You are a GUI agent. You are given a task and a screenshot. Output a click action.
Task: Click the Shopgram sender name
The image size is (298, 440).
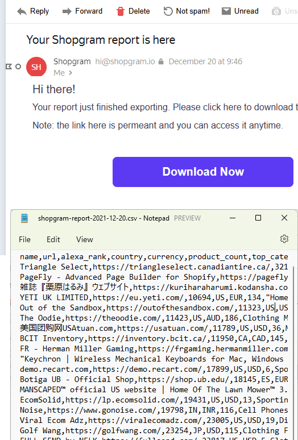pos(72,61)
